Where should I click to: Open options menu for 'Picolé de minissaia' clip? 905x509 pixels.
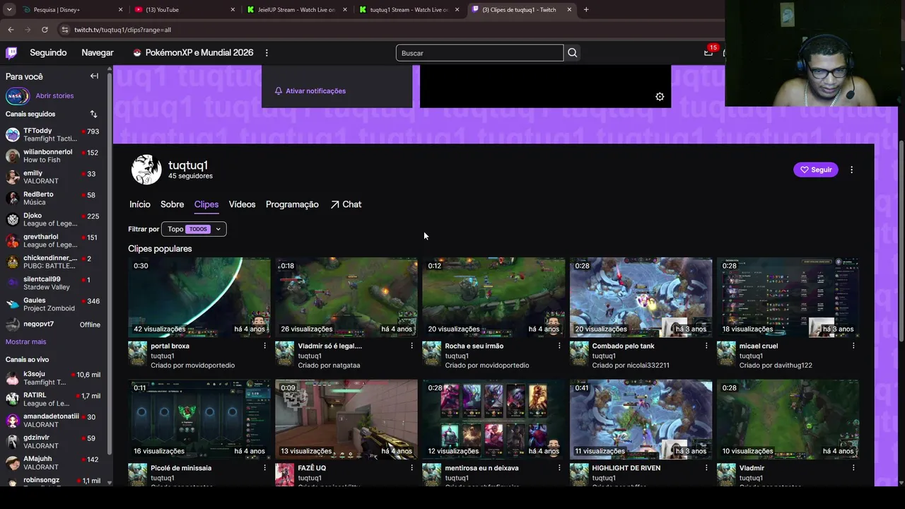pyautogui.click(x=264, y=468)
